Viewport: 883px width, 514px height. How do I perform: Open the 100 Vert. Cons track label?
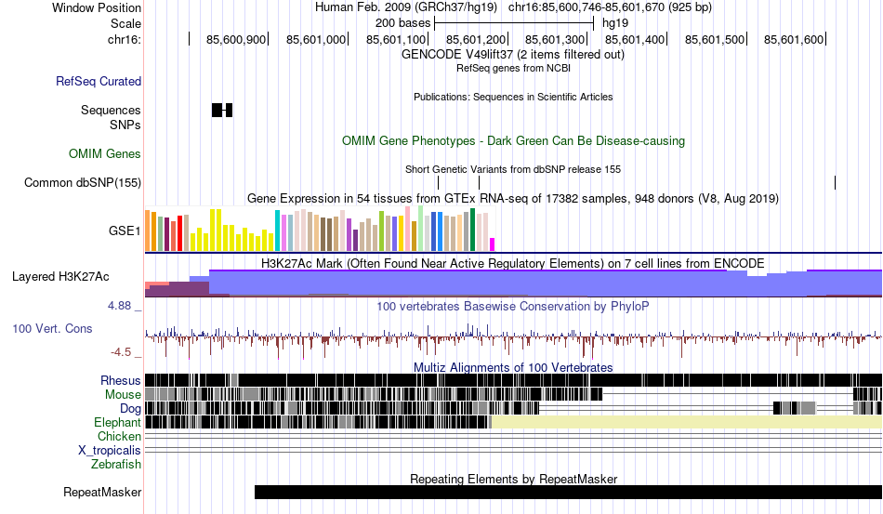click(x=52, y=328)
